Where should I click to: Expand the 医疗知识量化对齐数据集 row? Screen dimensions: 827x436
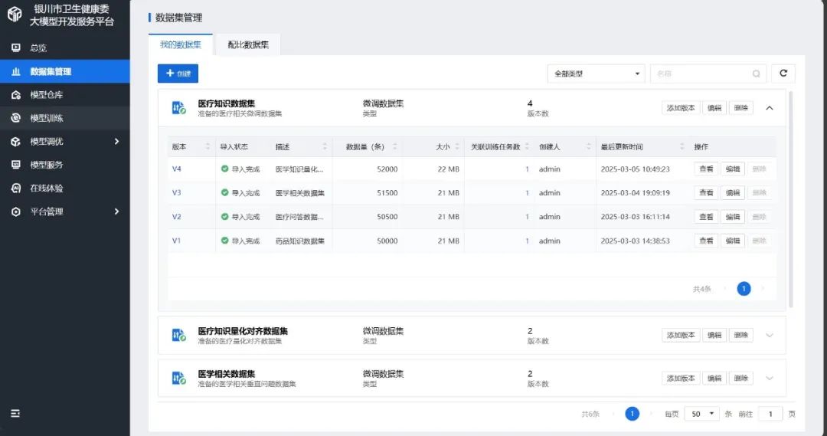[x=770, y=336]
